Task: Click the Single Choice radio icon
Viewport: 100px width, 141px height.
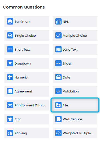Action: click(10, 35)
